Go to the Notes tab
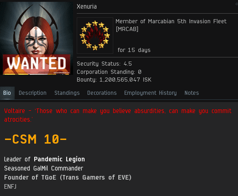This screenshot has width=238, height=196. point(192,93)
